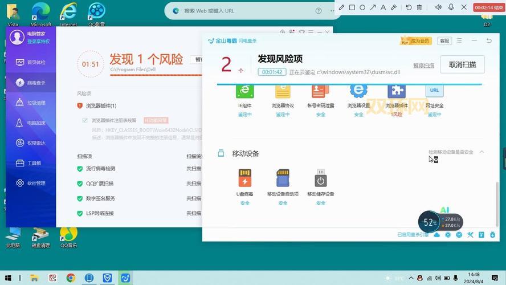Click the IE组件 scan item icon
The image size is (506, 285).
pyautogui.click(x=244, y=91)
